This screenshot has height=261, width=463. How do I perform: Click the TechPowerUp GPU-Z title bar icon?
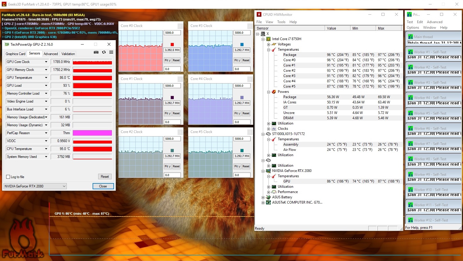coord(7,45)
